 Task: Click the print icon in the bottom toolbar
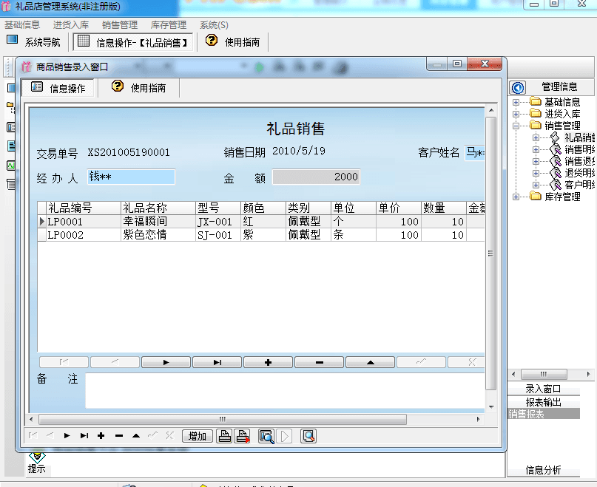(x=225, y=436)
